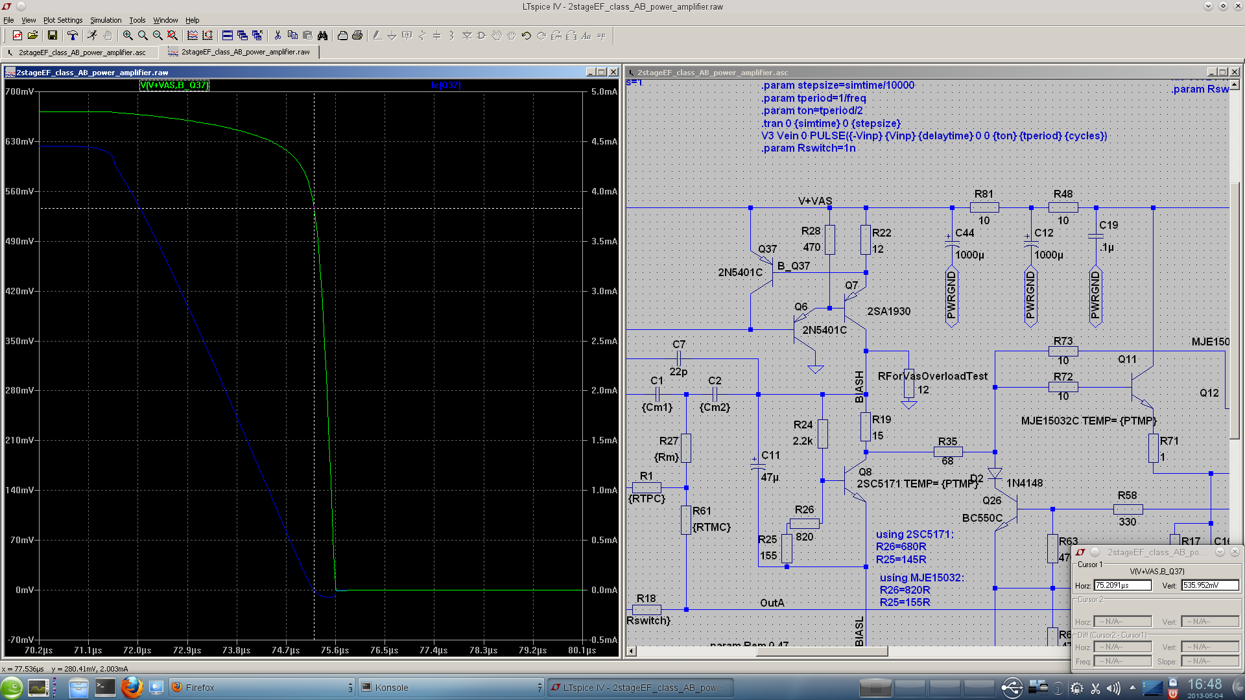This screenshot has width=1245, height=700.
Task: Select the Component AND-gate tool
Action: pos(482,36)
